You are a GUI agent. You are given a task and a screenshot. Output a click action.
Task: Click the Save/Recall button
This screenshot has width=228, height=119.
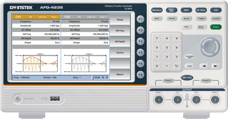tap(201, 27)
